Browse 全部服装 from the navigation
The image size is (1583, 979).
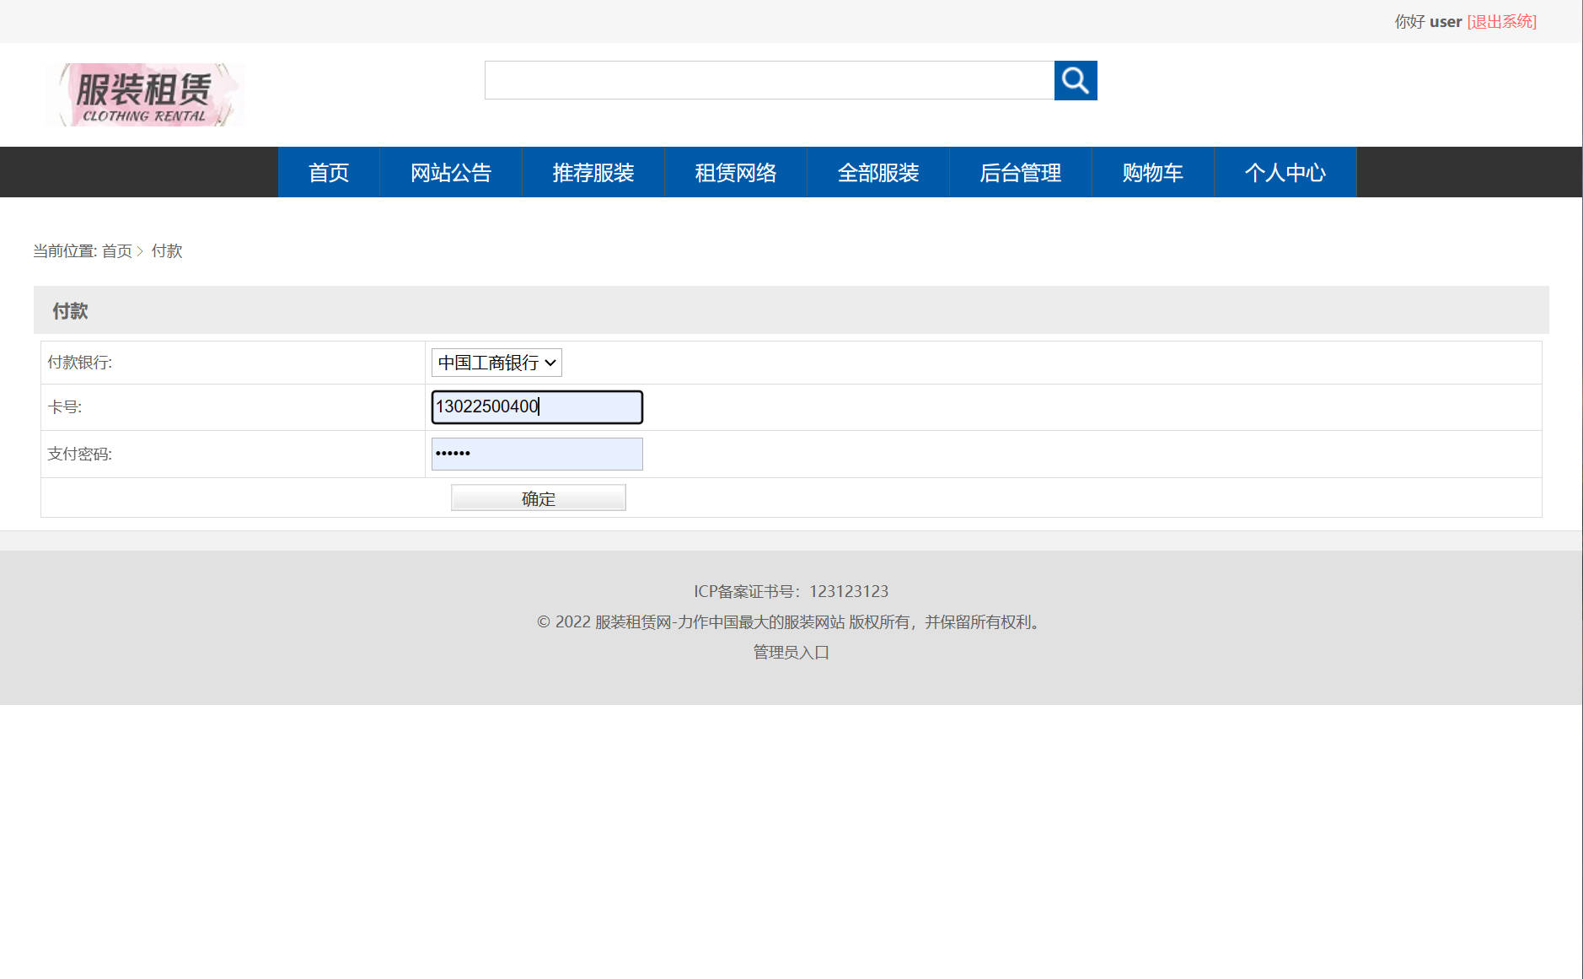point(878,172)
